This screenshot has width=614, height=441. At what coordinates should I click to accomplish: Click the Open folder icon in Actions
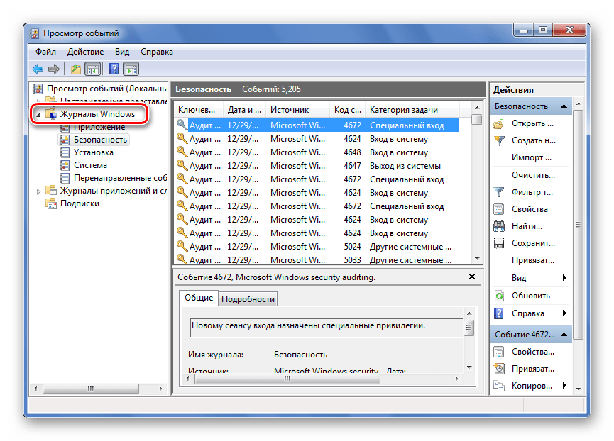[499, 123]
